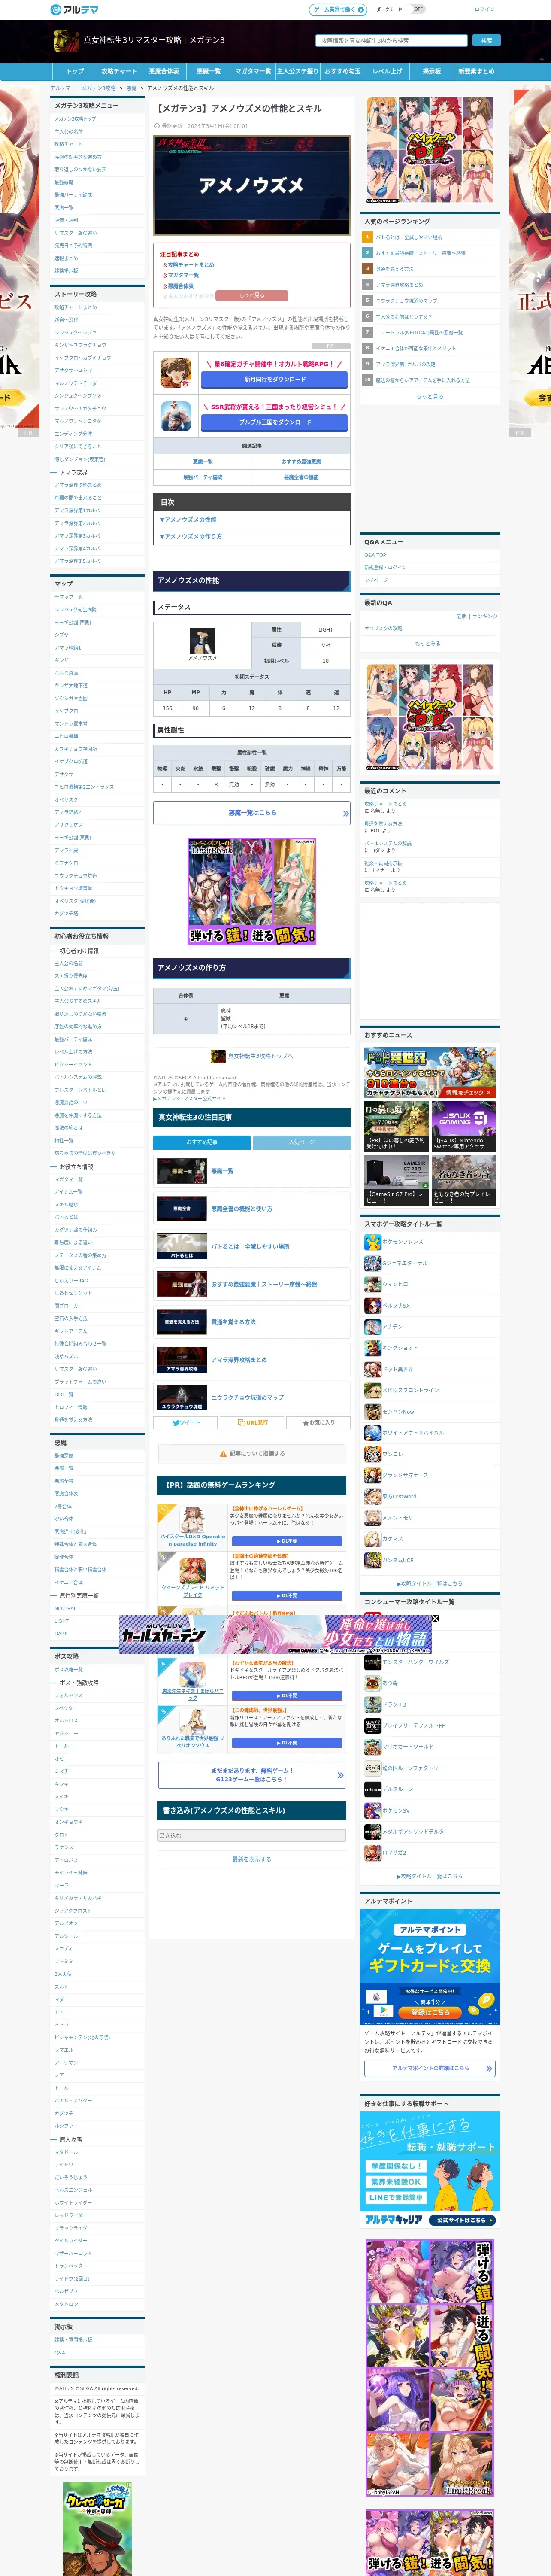Click the double chevron on 悪魔一覧はこちら
Viewport: 551px width, 2576px height.
click(345, 813)
